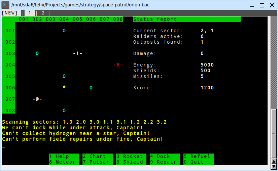Click the white -@- ship symbol
Image resolution: width=278 pixels, height=171 pixels.
(37, 99)
